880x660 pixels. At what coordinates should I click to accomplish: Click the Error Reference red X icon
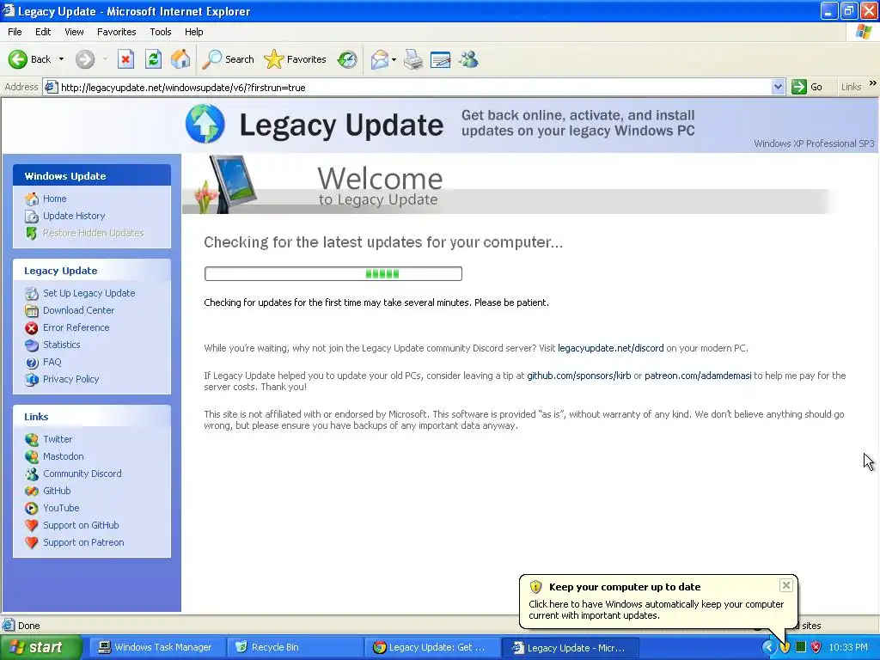(x=32, y=327)
